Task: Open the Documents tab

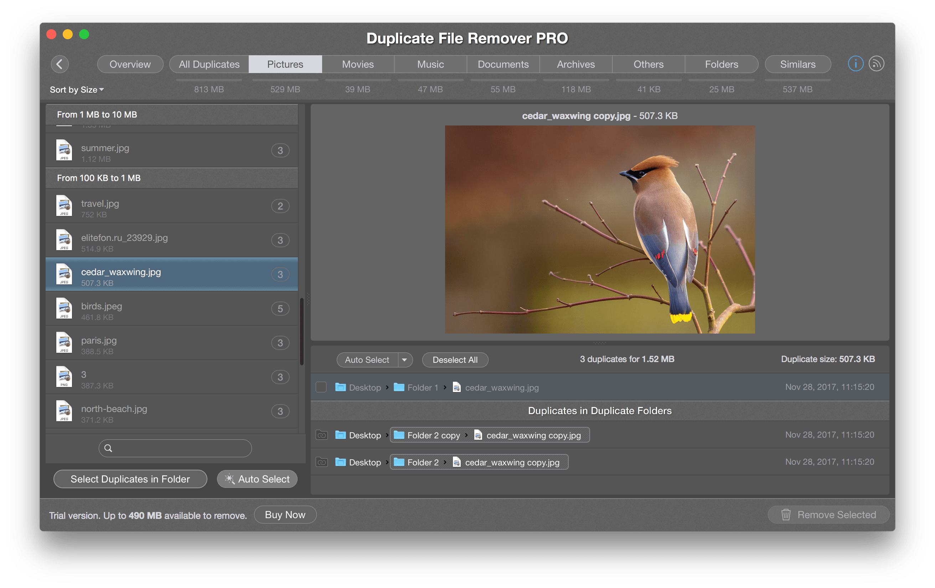Action: [x=503, y=64]
